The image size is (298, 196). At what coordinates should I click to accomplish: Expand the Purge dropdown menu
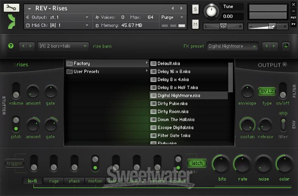172,17
